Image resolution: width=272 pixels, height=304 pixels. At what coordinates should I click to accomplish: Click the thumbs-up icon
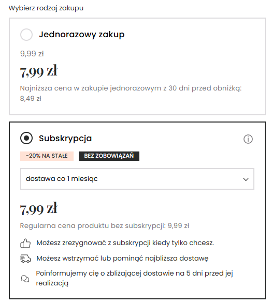25,244
